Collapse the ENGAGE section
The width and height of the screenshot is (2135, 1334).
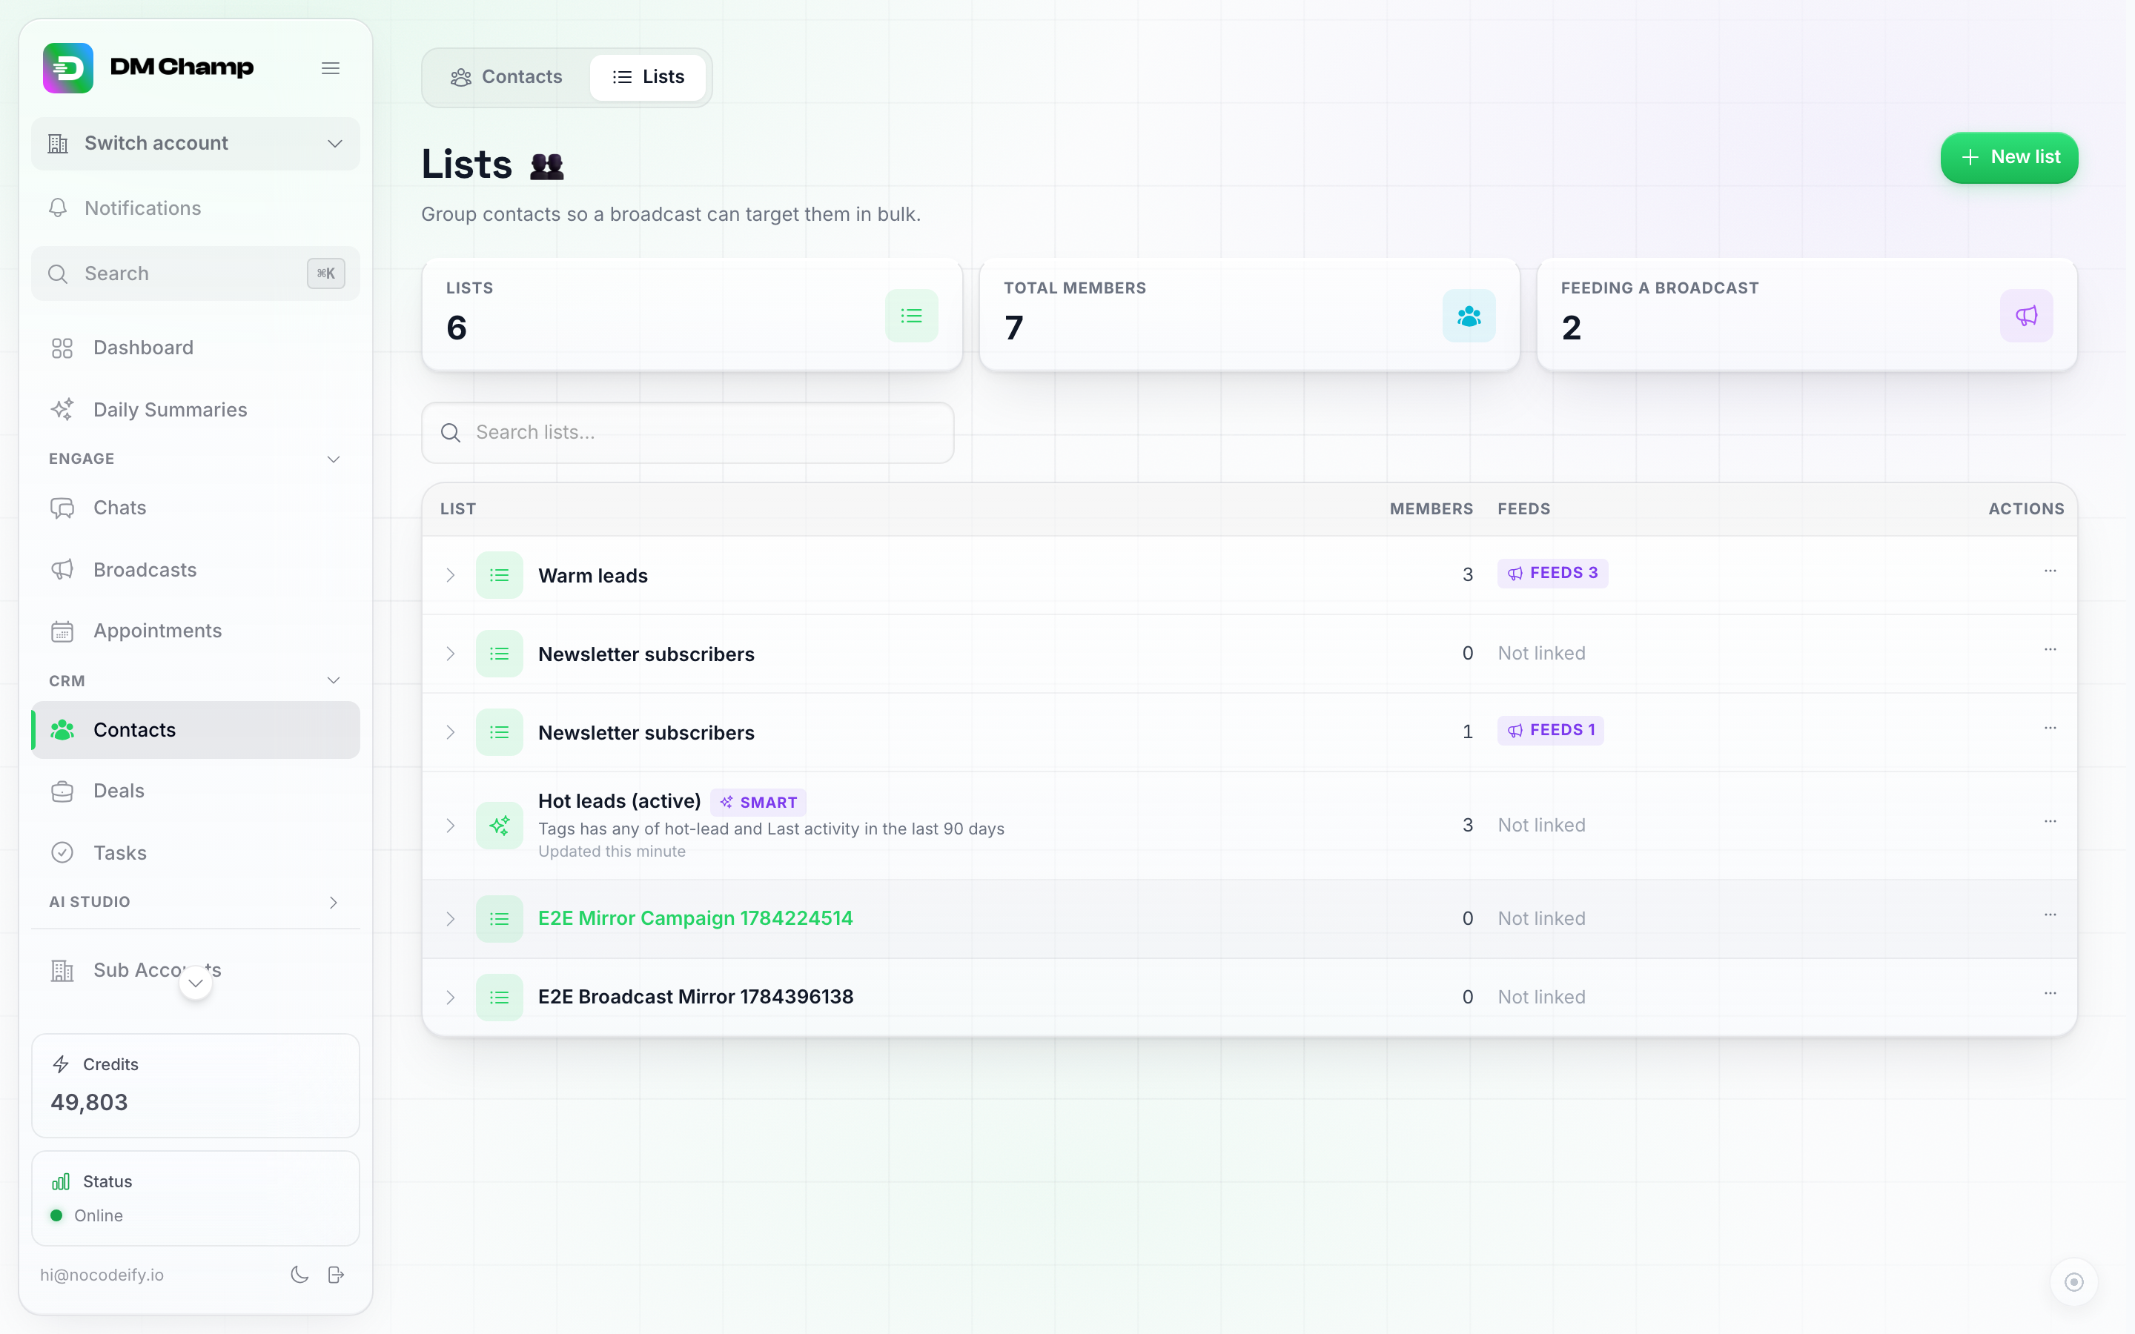coord(334,459)
